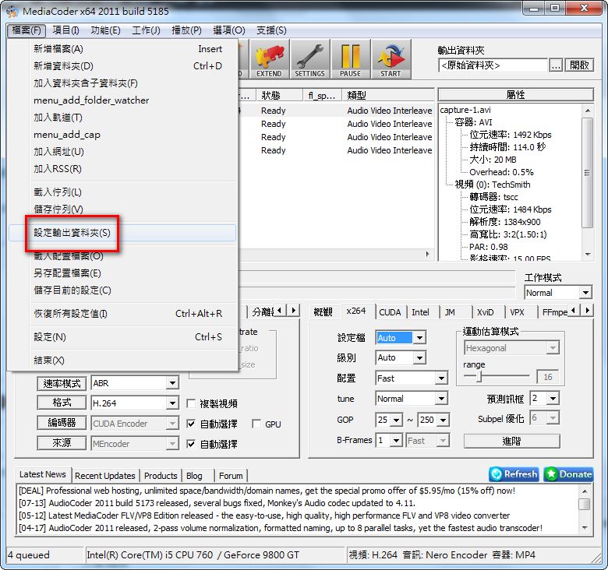The height and width of the screenshot is (570, 608).
Task: Click the 速率模式 button
Action: pyautogui.click(x=62, y=383)
